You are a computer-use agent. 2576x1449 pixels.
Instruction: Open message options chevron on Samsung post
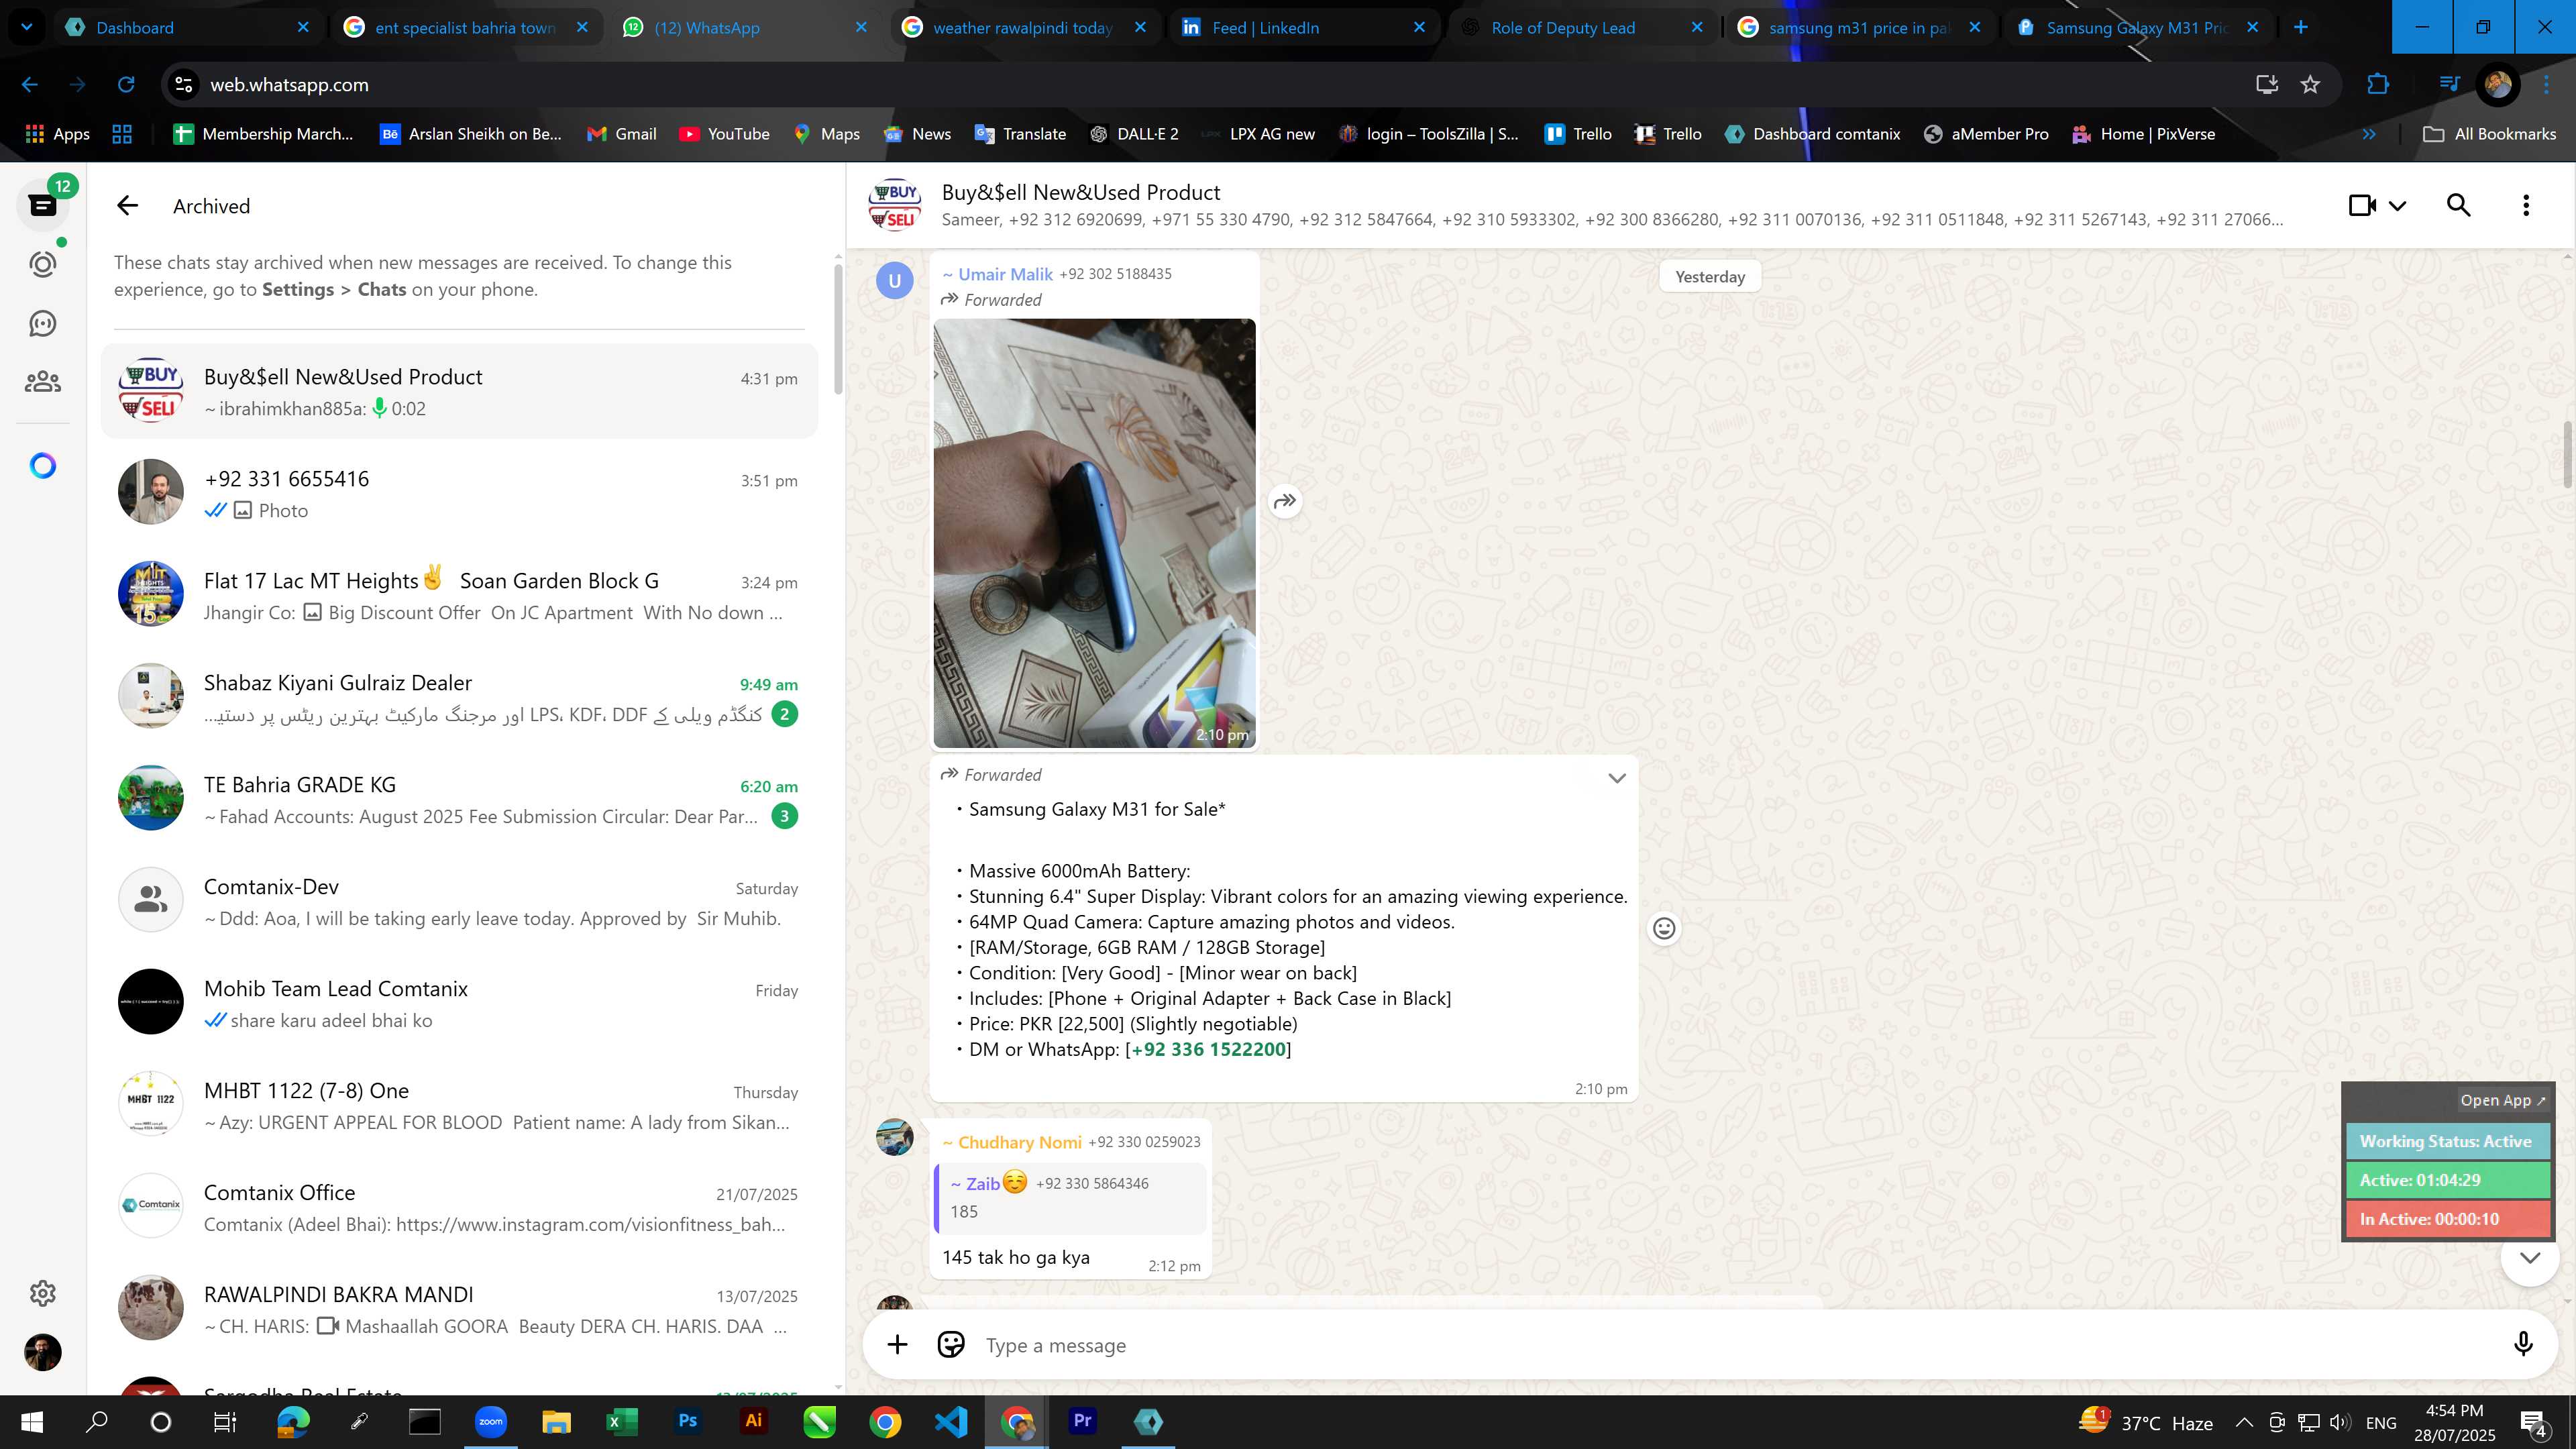pos(1617,778)
